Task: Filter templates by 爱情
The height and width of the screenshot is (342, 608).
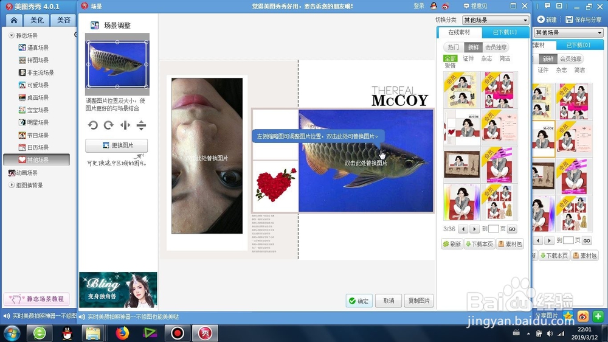Action: [x=450, y=66]
